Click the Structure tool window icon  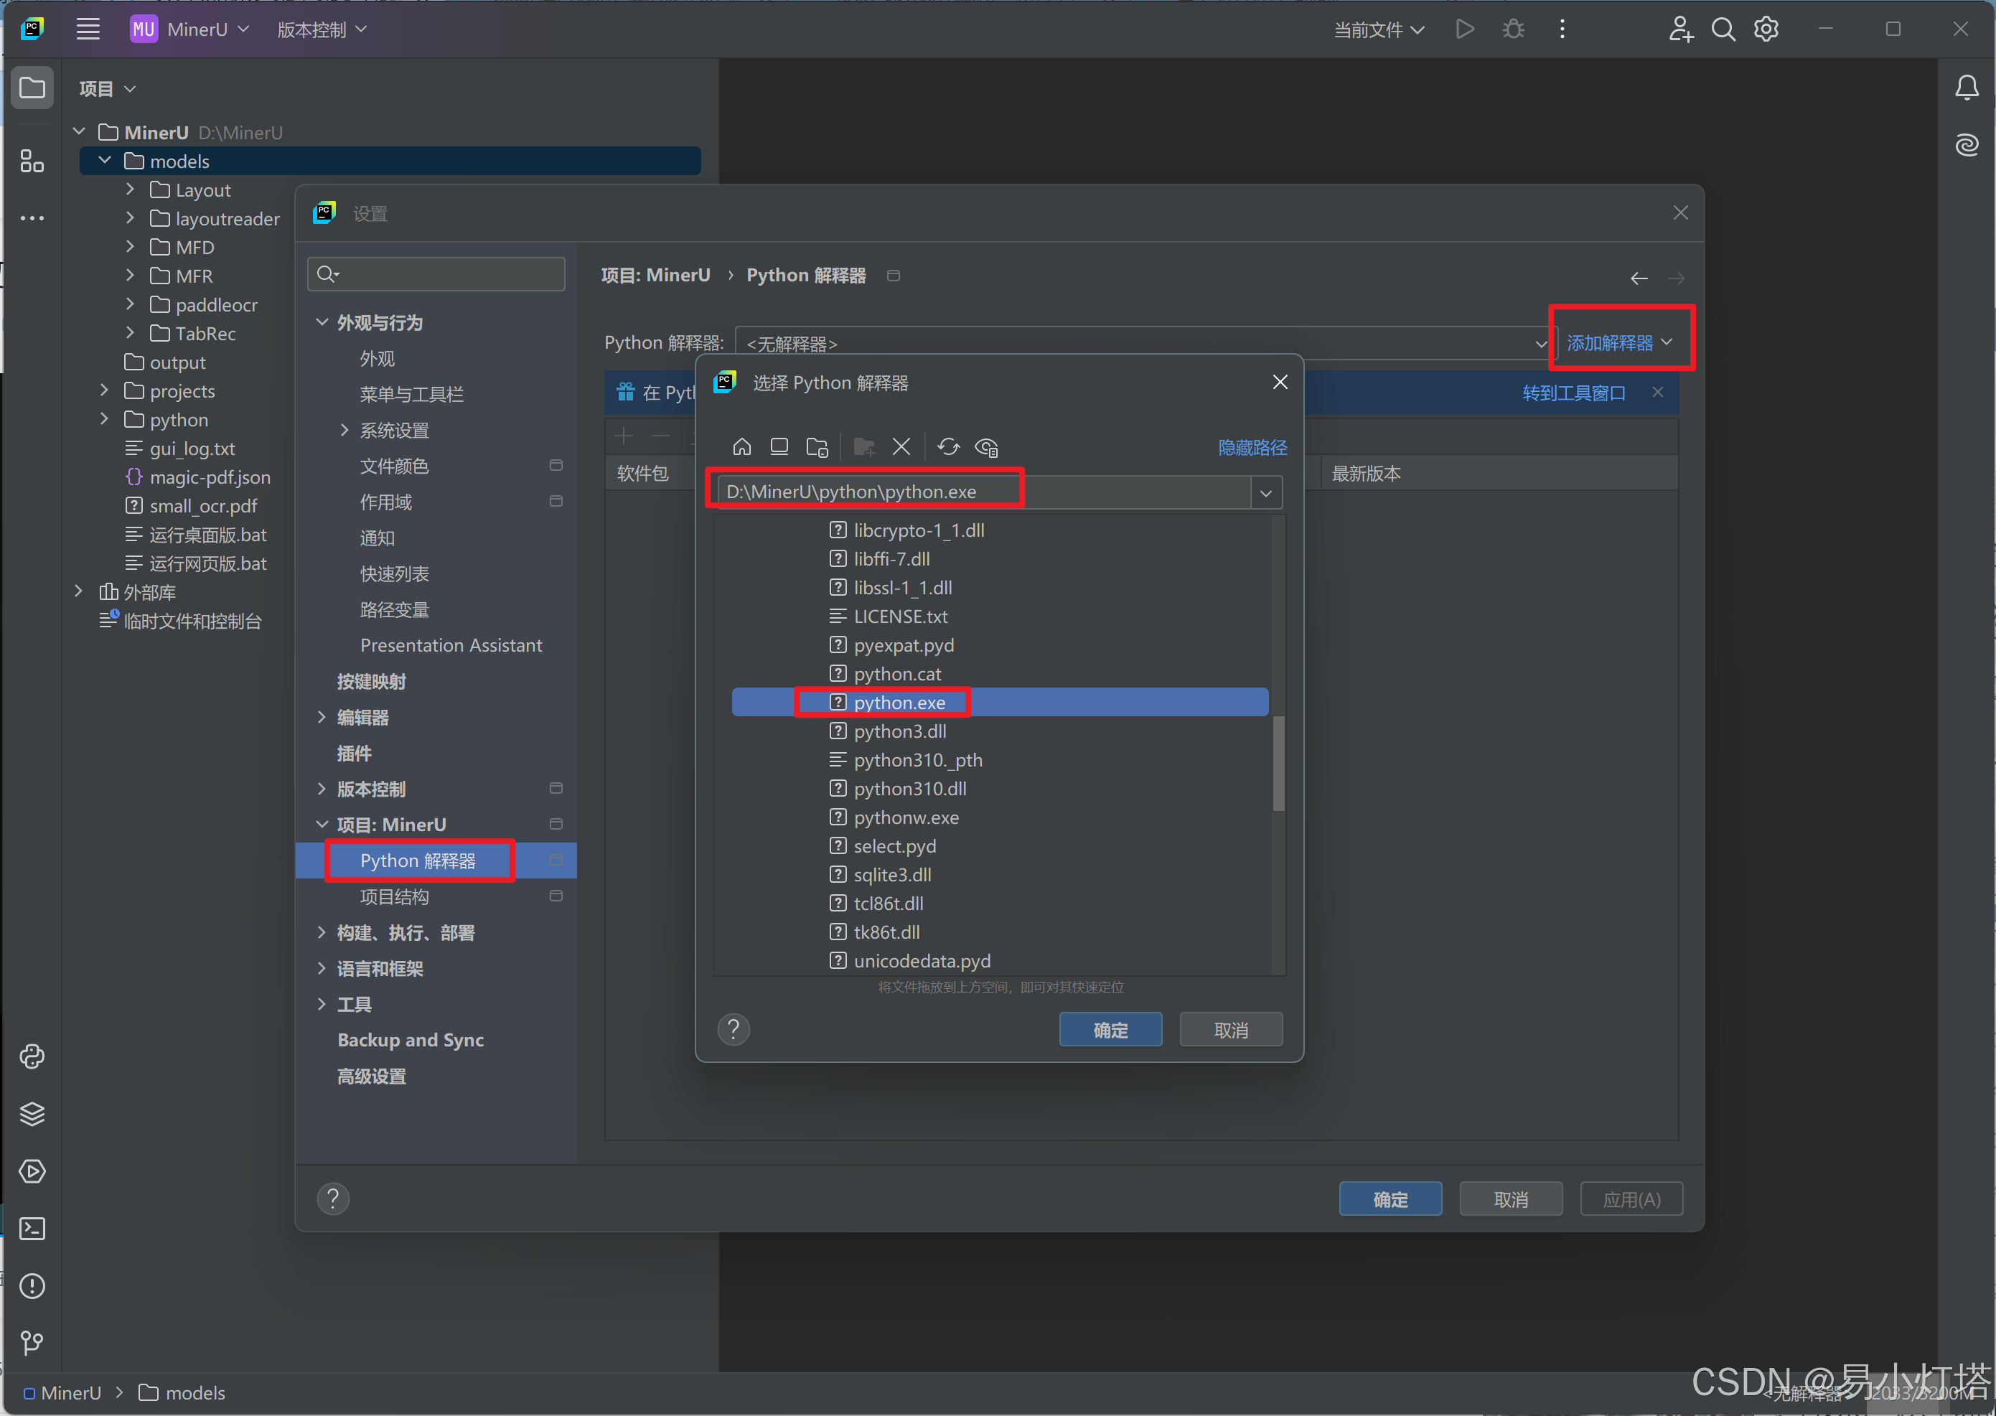[x=32, y=161]
